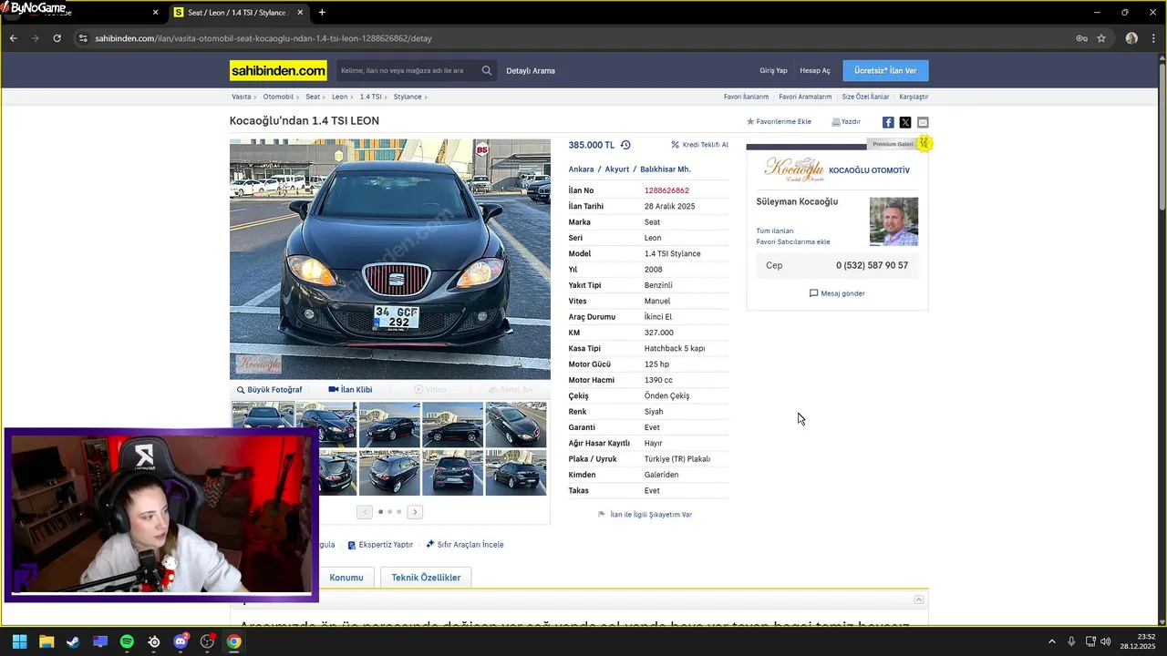The width and height of the screenshot is (1167, 656).
Task: Open the Konumu tab
Action: pyautogui.click(x=346, y=578)
